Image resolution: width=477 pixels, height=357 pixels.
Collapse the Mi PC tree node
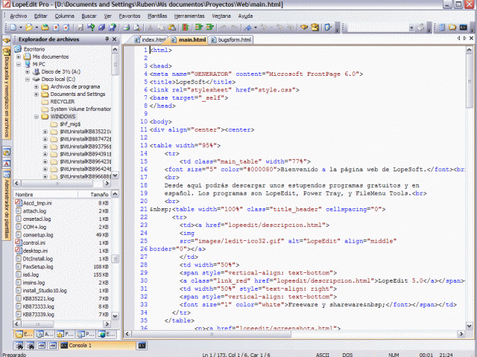coord(19,65)
